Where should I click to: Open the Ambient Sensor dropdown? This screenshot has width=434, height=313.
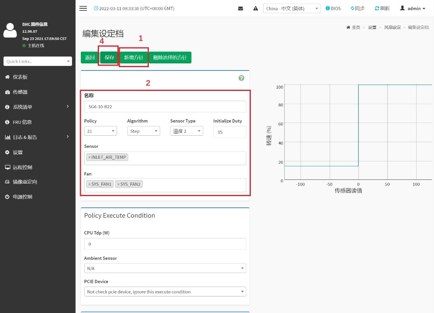[165, 268]
